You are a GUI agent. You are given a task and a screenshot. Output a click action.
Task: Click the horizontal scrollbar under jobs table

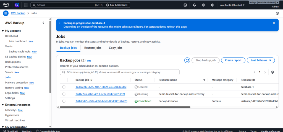click(x=125, y=107)
